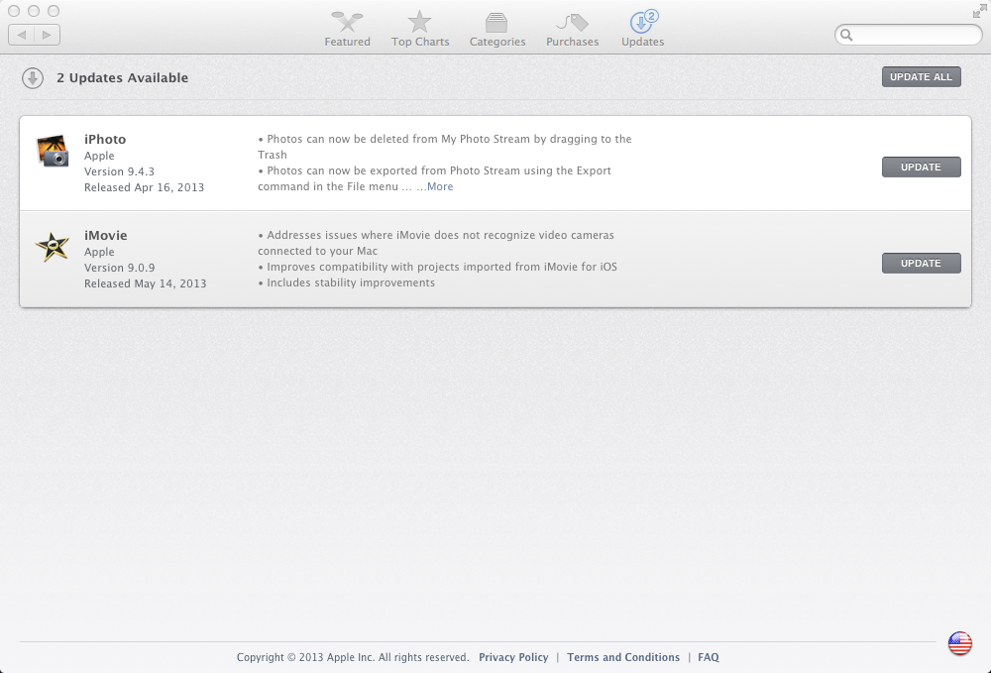
Task: Click the Apple developer name under iPhoto
Action: pos(99,156)
